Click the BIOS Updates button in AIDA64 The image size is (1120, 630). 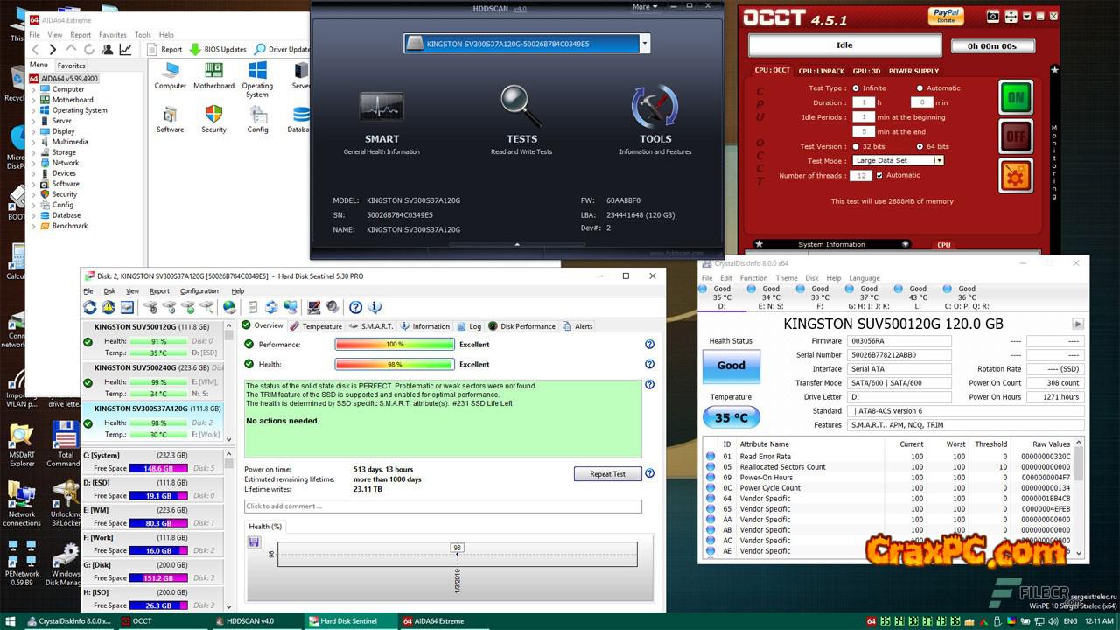coord(218,49)
